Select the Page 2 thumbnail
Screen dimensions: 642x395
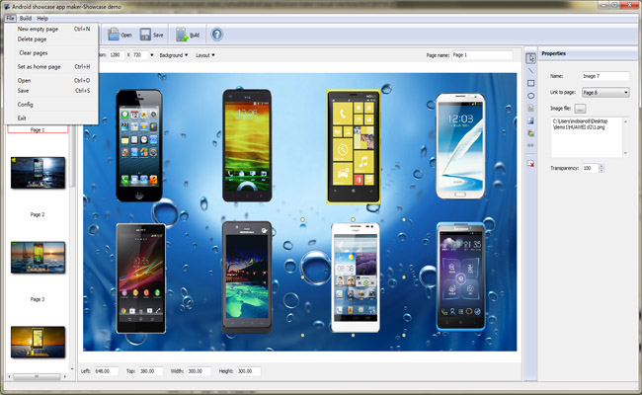click(x=38, y=173)
